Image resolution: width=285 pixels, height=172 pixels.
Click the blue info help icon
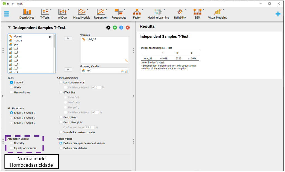(121, 28)
